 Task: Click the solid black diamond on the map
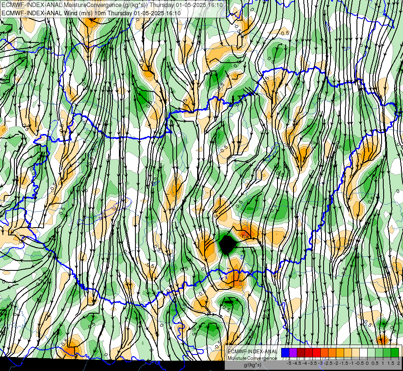[x=228, y=244]
